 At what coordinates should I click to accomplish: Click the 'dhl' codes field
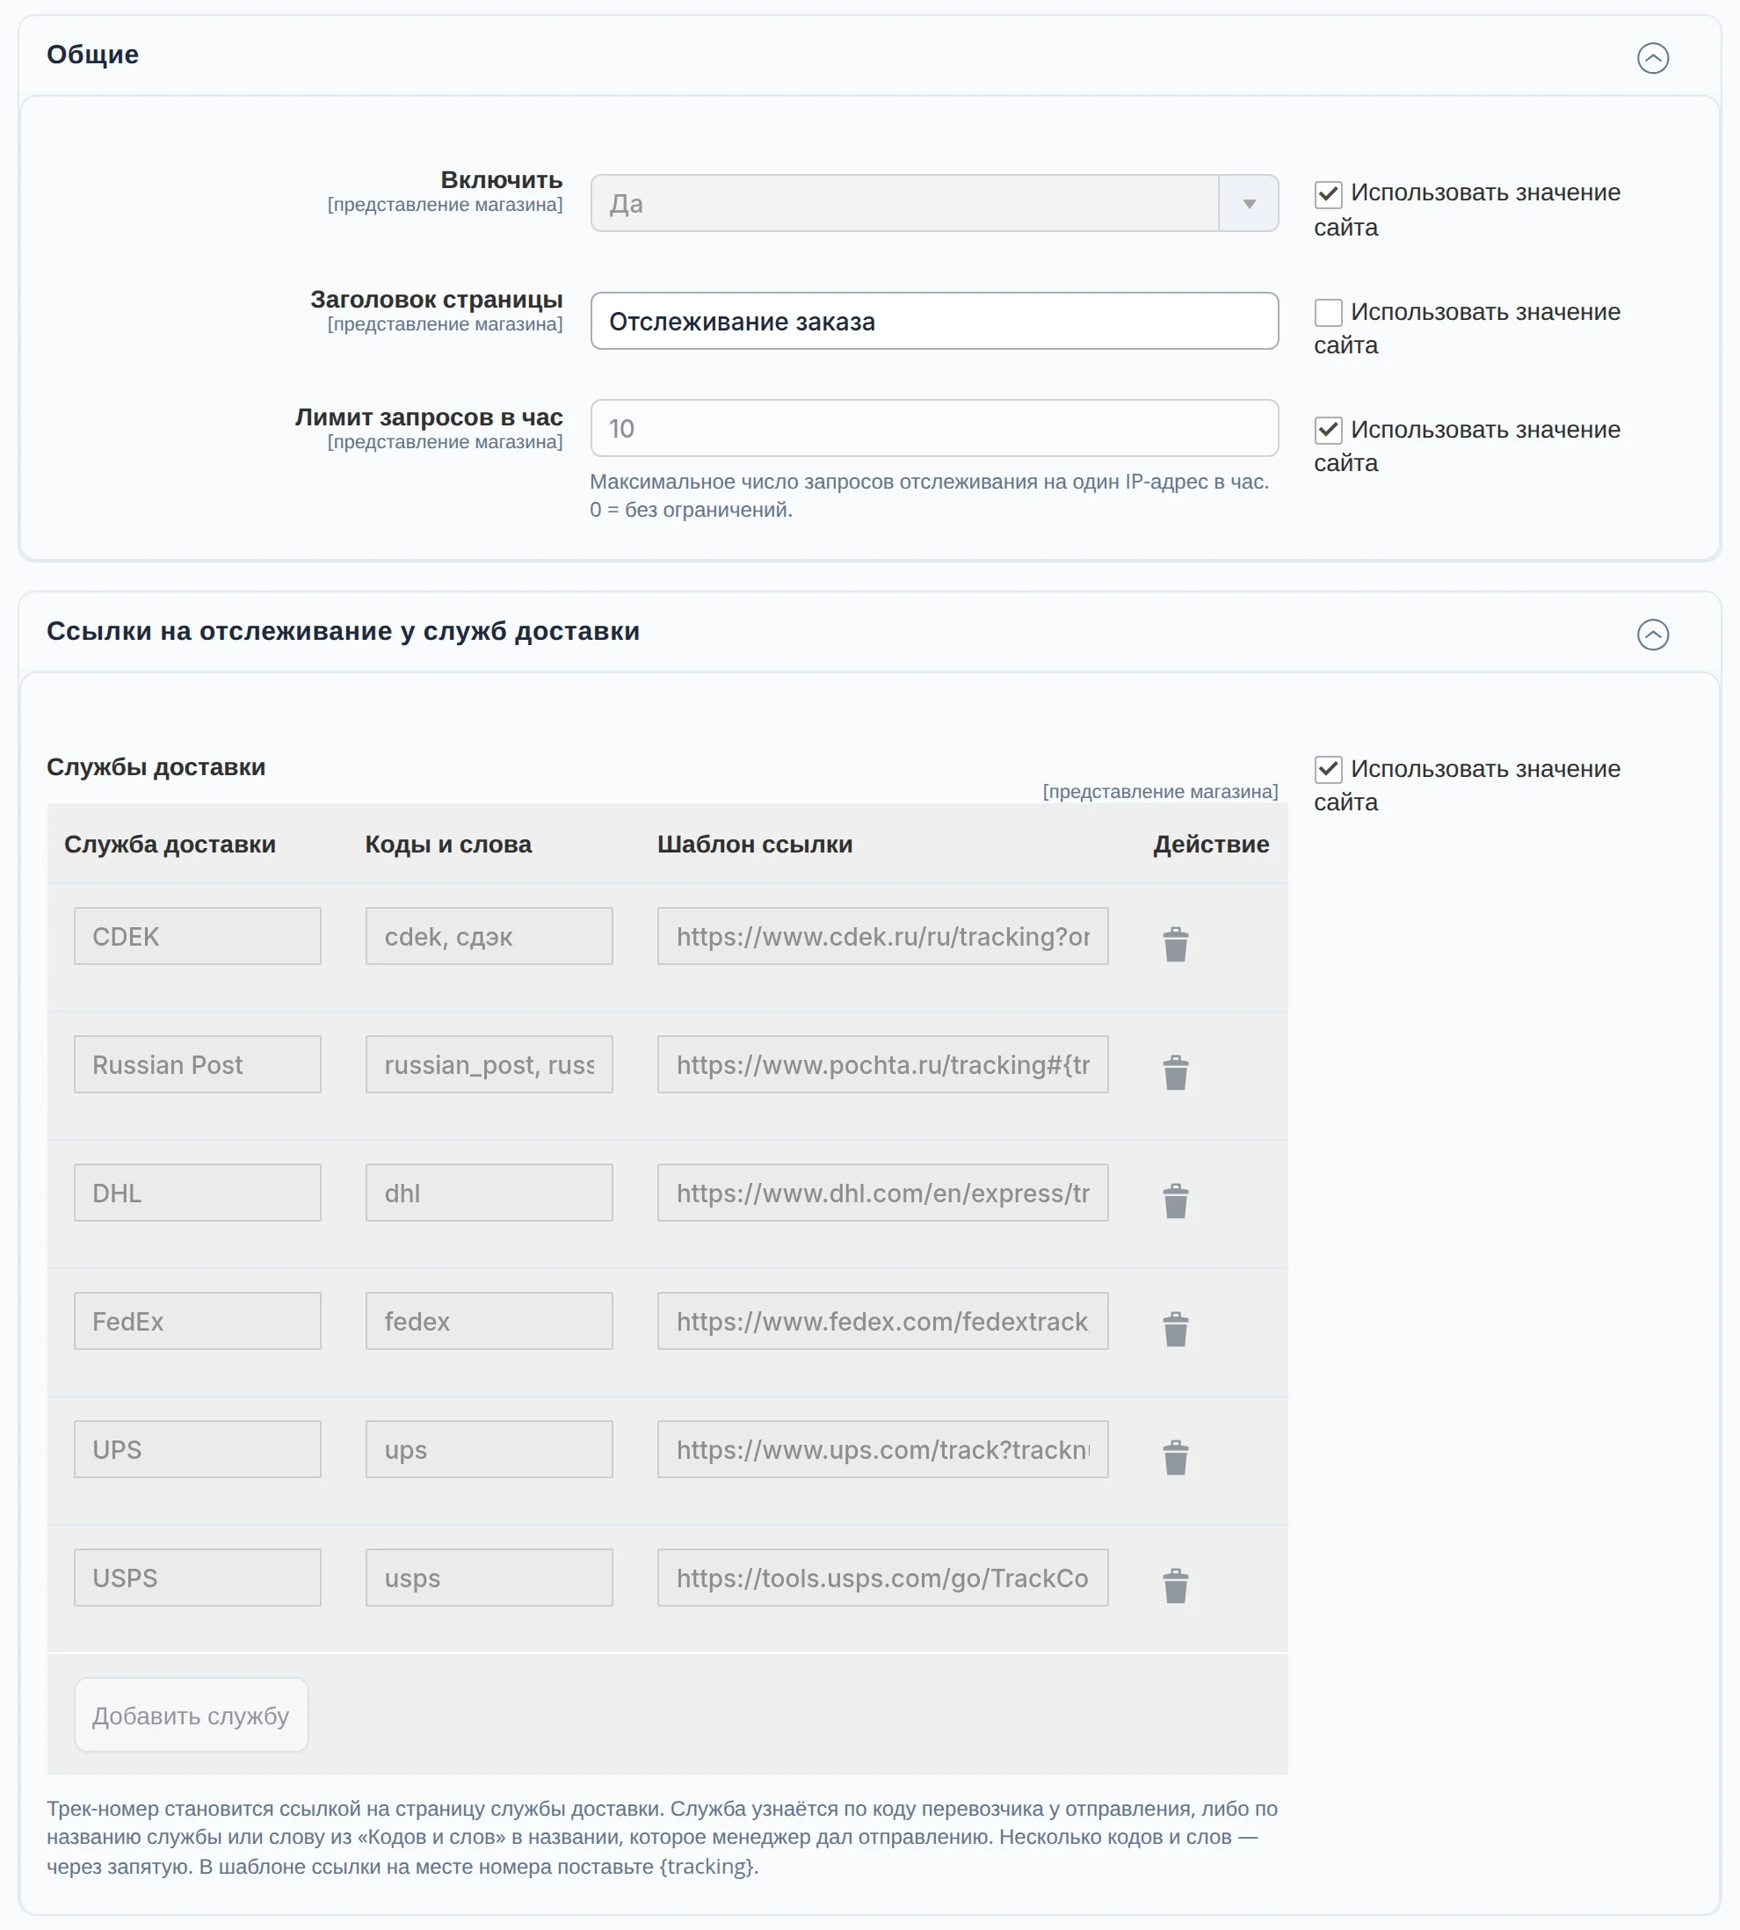[x=489, y=1192]
